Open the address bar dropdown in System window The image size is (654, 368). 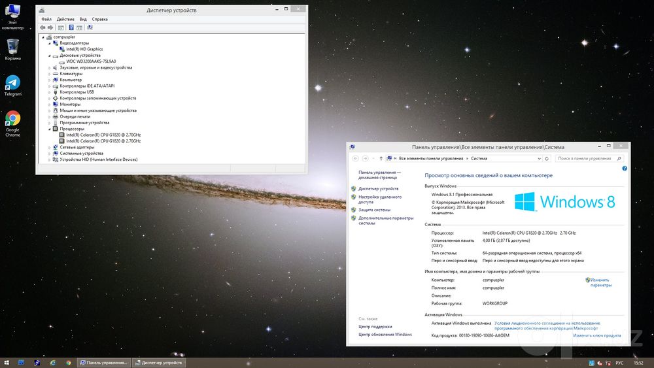[x=540, y=158]
